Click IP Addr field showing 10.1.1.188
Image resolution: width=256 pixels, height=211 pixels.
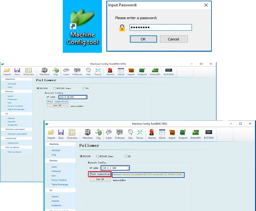click(115, 168)
